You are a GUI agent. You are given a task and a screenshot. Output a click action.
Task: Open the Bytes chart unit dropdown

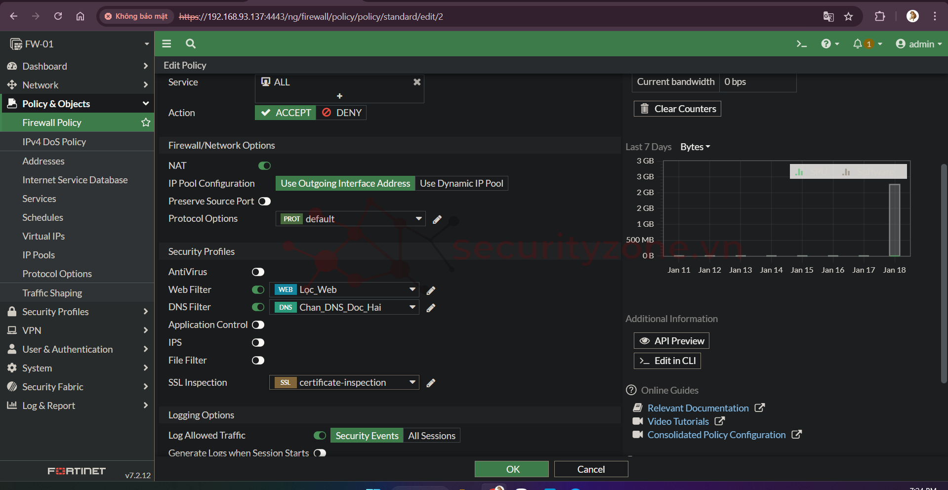point(695,147)
